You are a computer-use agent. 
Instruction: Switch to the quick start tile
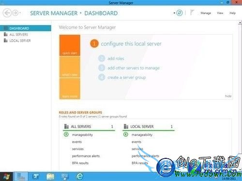[70, 45]
